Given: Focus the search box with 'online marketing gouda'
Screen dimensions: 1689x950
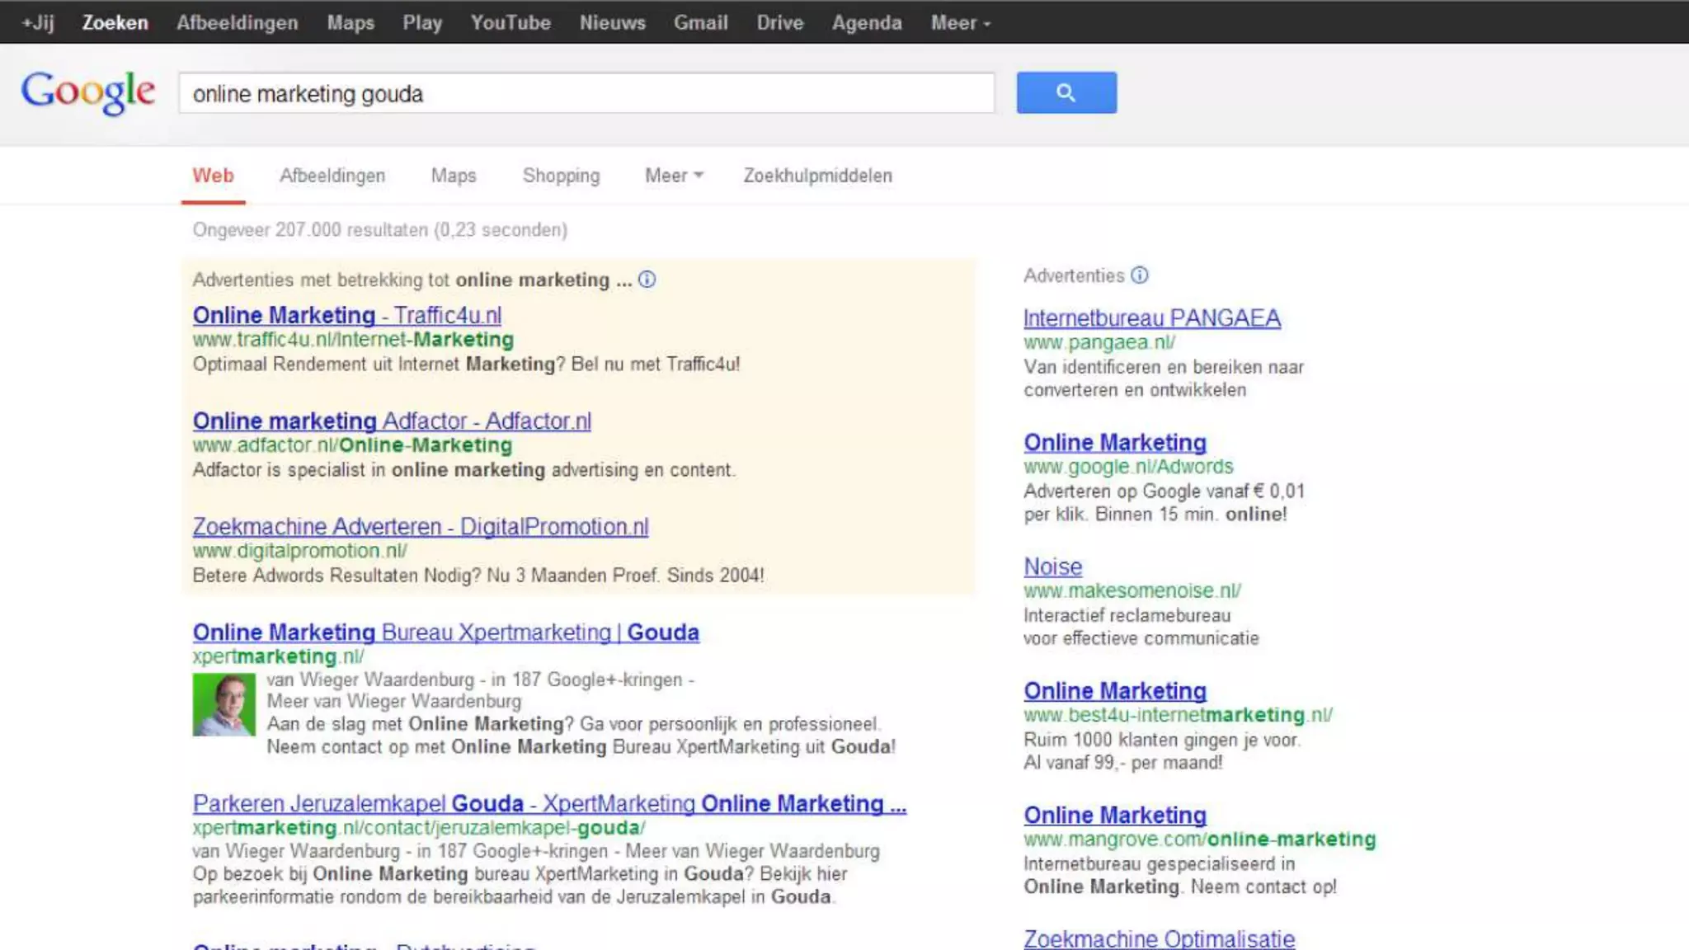Looking at the screenshot, I should [586, 93].
